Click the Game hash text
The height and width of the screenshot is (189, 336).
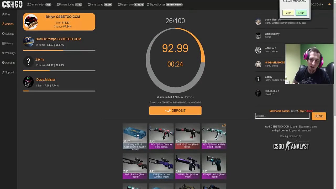click(175, 103)
